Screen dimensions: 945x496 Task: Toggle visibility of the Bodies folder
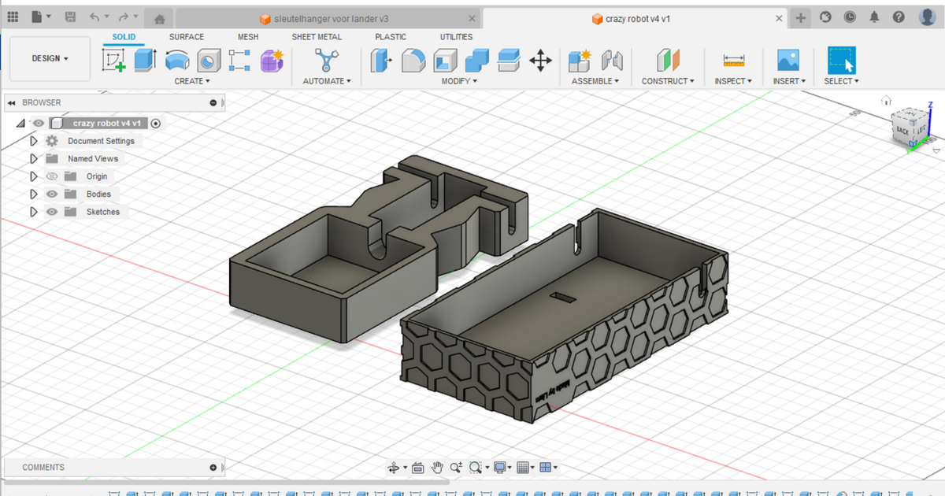[51, 194]
